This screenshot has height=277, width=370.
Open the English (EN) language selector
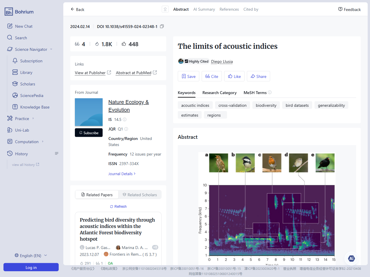tap(31, 255)
